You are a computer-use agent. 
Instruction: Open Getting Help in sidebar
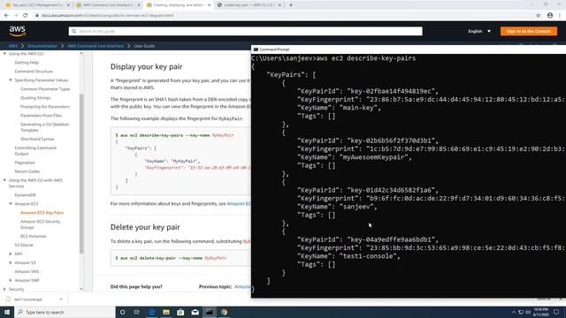coord(27,63)
